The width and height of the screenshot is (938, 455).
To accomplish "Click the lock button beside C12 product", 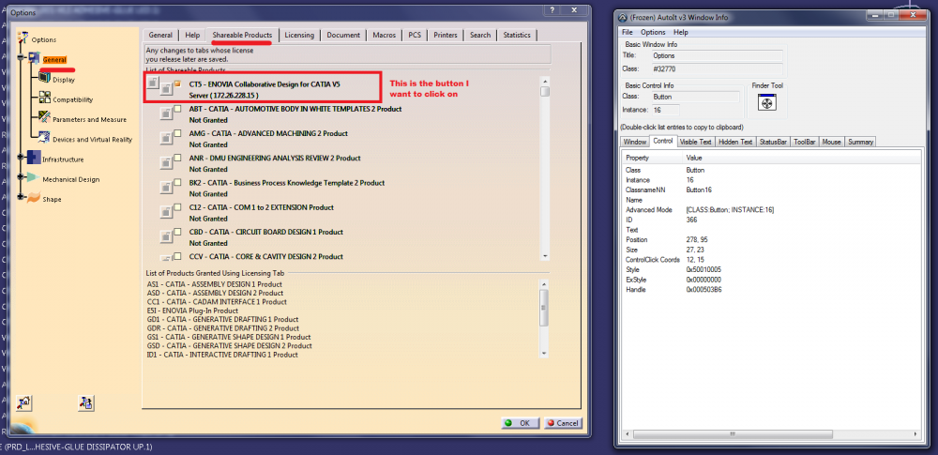I will pos(166,211).
